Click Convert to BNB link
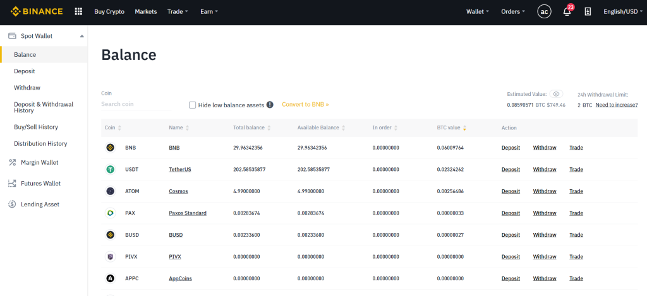 (x=305, y=104)
